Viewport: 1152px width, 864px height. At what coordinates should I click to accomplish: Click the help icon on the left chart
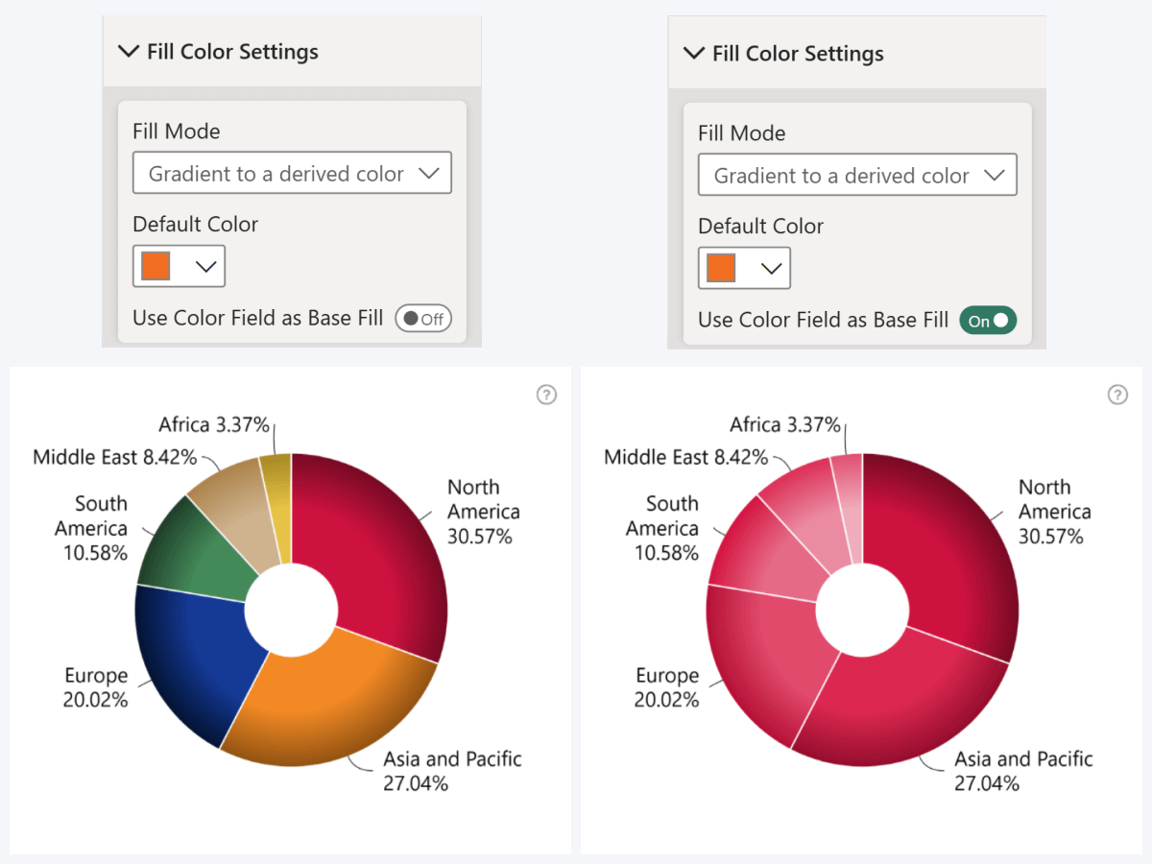(x=546, y=395)
